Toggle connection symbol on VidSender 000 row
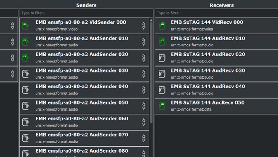This screenshot has height=157, width=278. (143, 26)
